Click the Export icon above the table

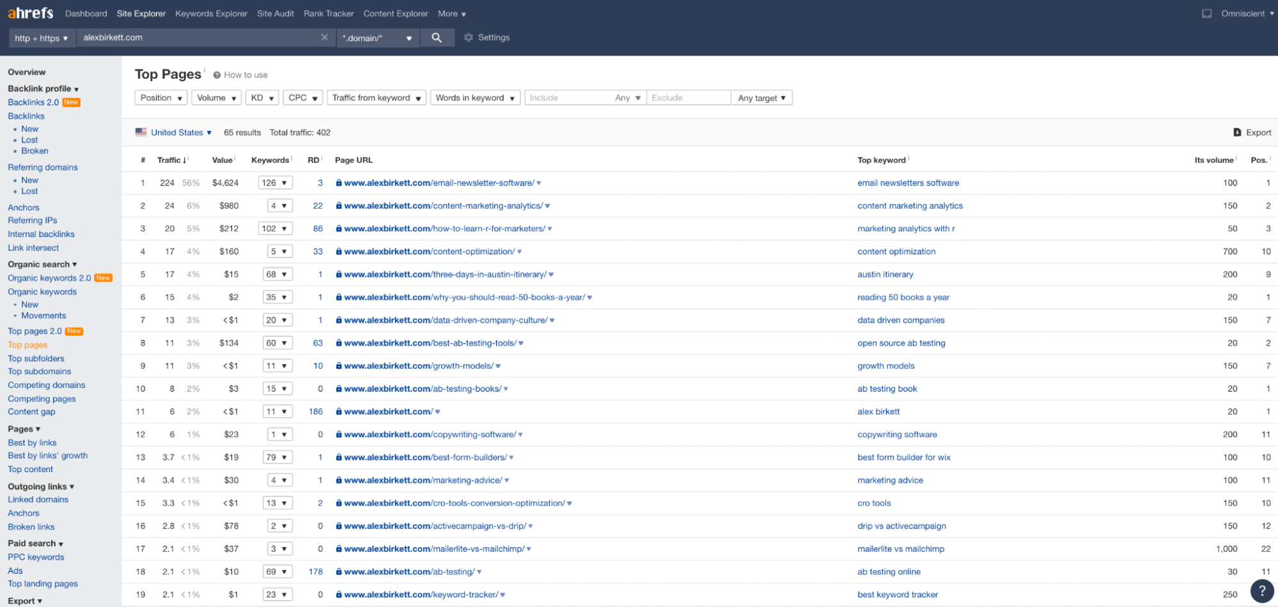(x=1238, y=132)
